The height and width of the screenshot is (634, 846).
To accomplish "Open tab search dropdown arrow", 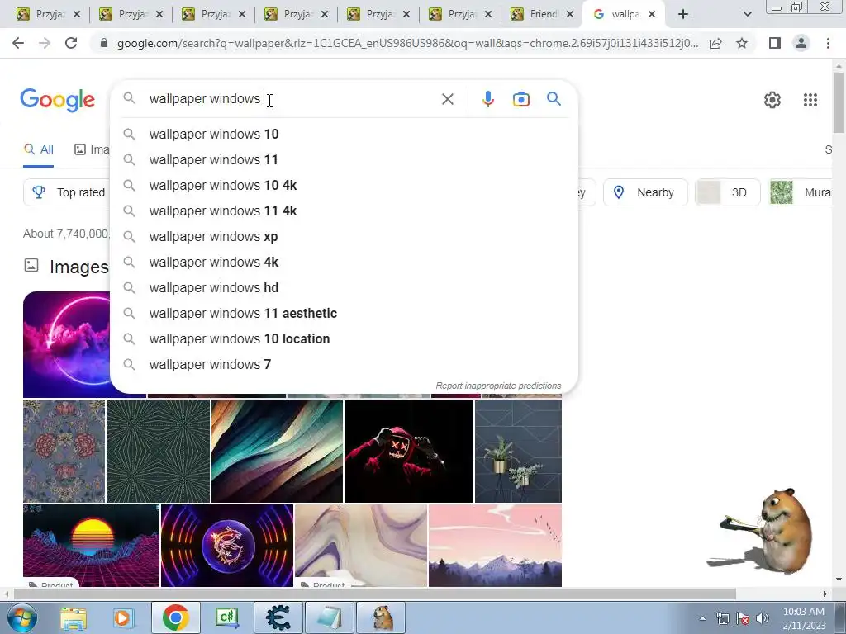I will tap(747, 15).
